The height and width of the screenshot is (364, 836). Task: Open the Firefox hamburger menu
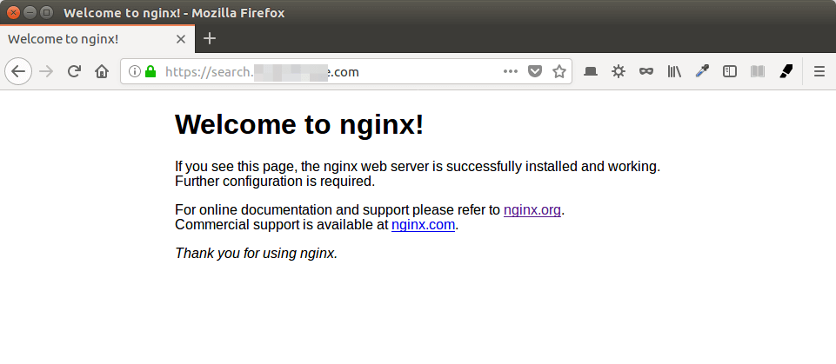click(819, 72)
